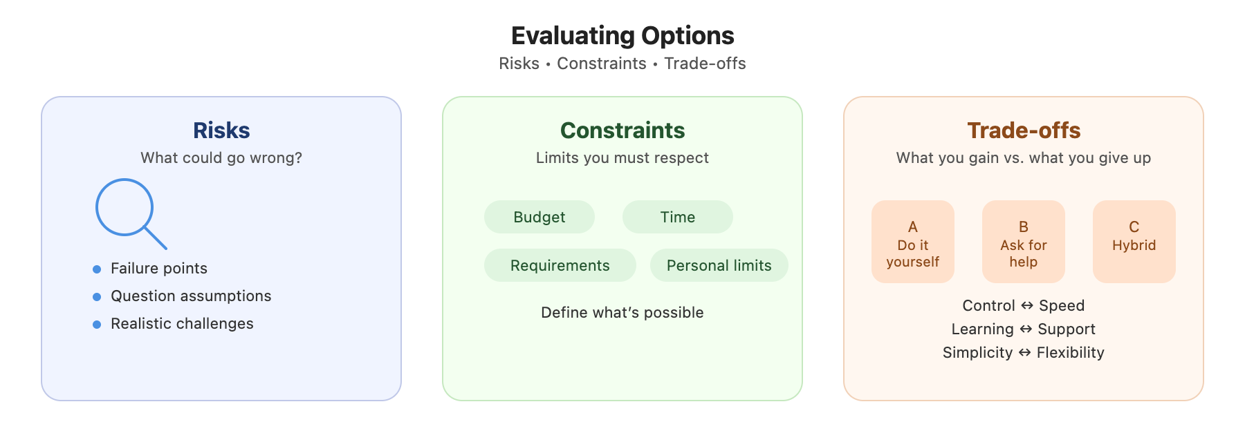The width and height of the screenshot is (1245, 442).
Task: Click the Constraints card heading
Action: click(x=622, y=131)
